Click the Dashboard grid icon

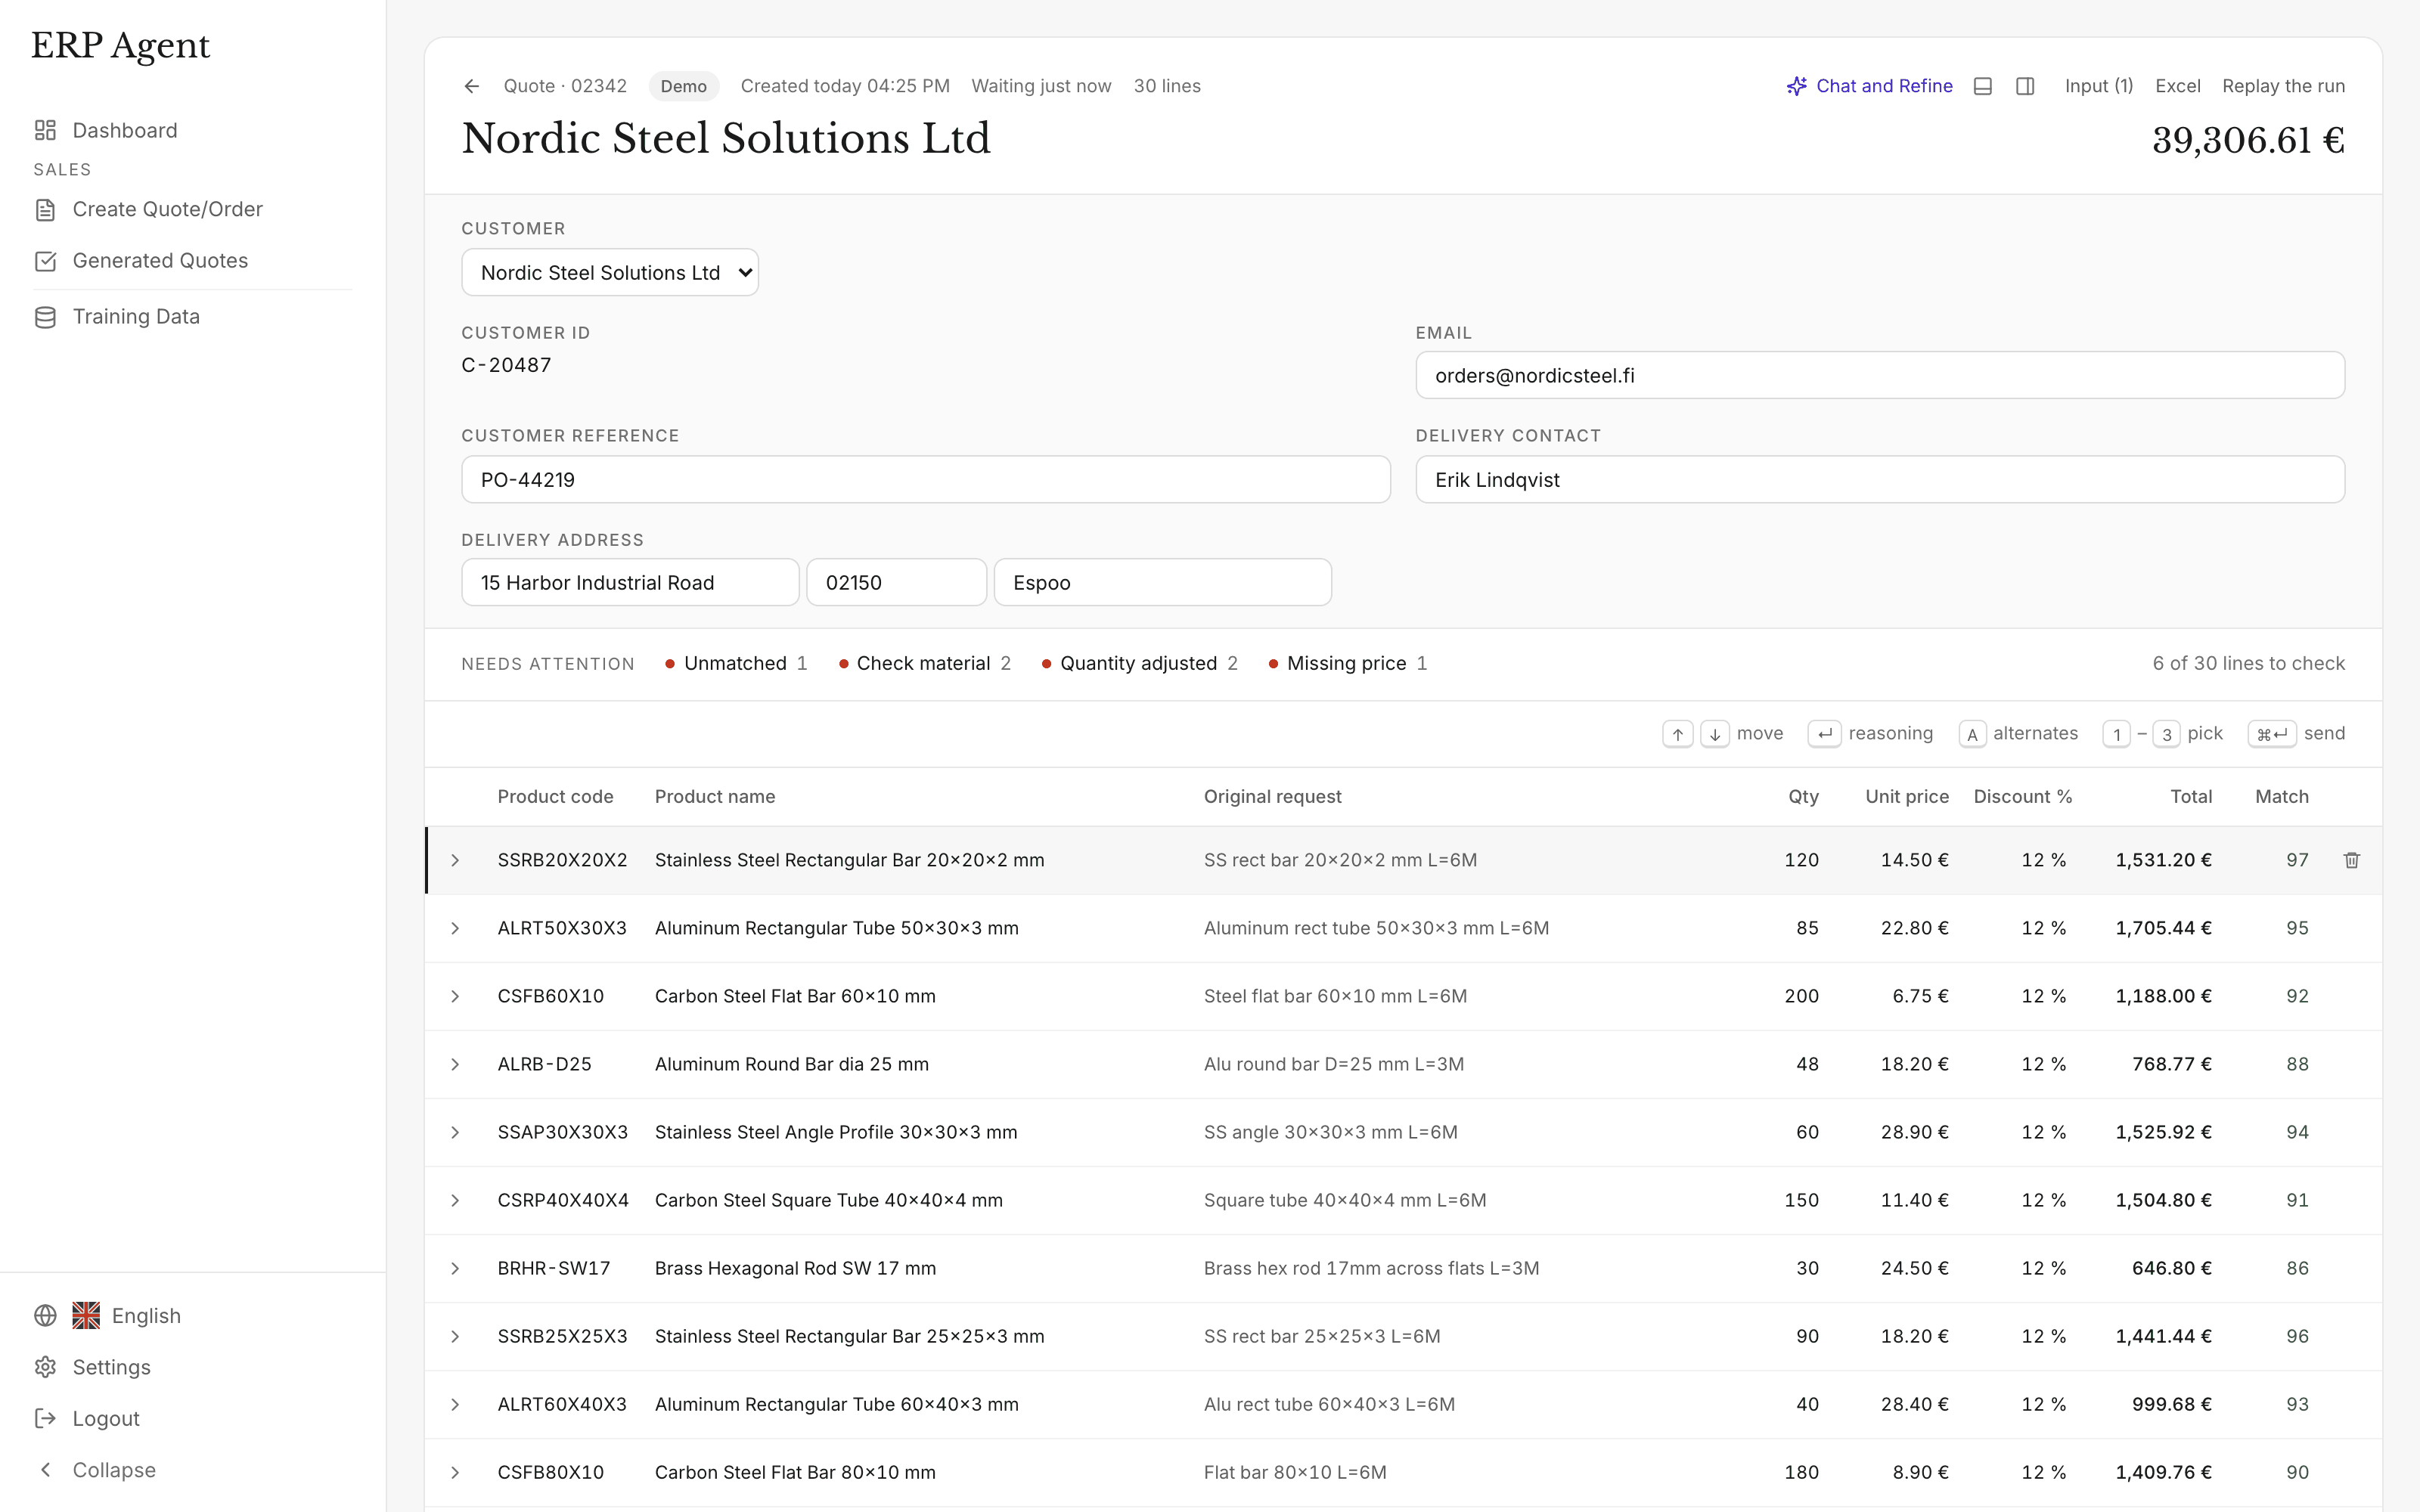tap(45, 130)
